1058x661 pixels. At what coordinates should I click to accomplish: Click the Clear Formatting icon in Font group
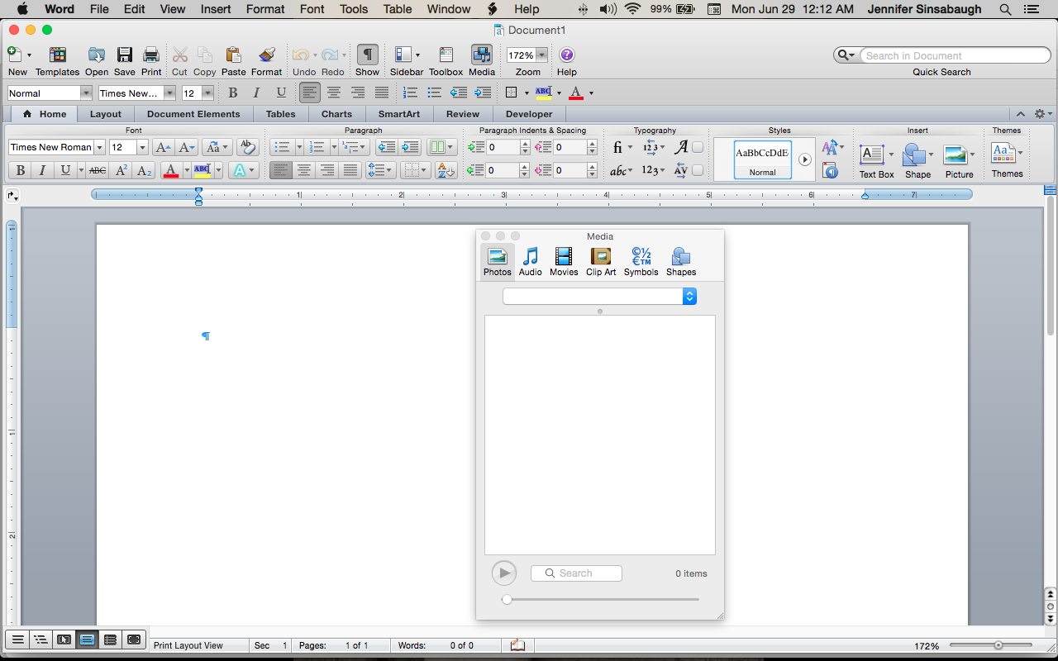click(247, 147)
